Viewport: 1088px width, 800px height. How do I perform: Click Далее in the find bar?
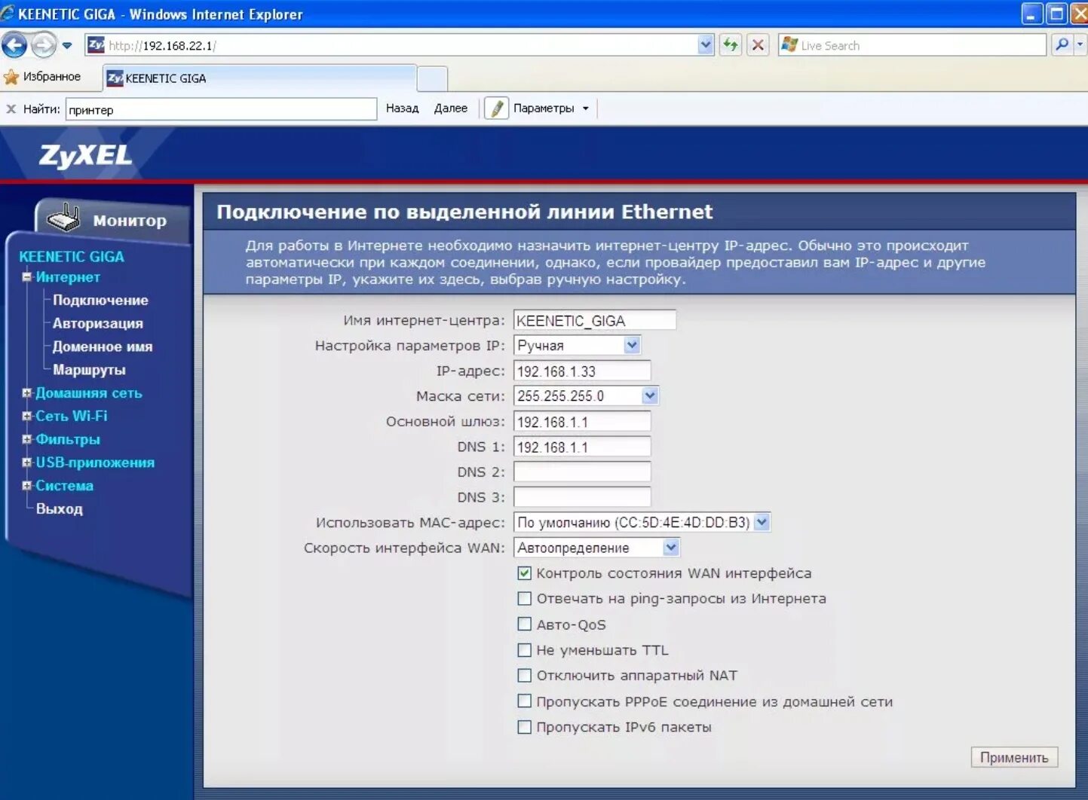coord(451,108)
